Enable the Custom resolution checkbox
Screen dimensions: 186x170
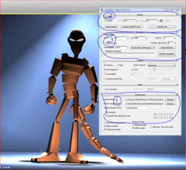tap(105, 20)
